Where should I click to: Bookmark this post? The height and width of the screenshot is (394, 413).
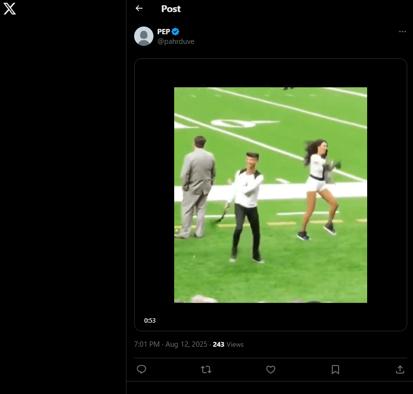coord(335,369)
